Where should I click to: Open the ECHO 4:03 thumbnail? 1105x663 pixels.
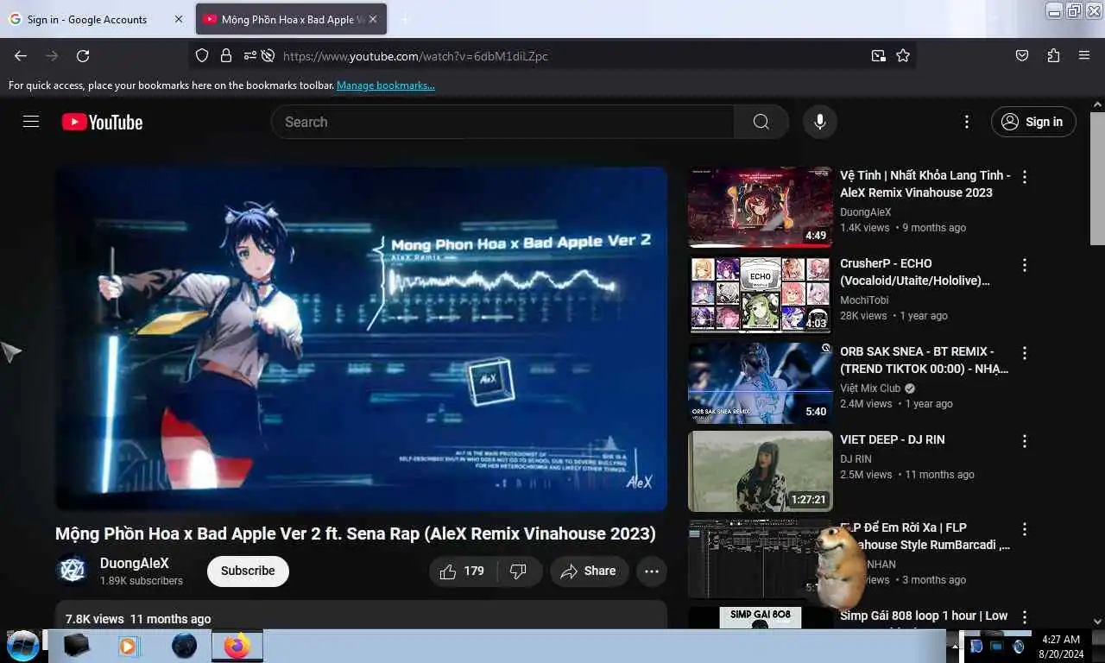pyautogui.click(x=761, y=295)
